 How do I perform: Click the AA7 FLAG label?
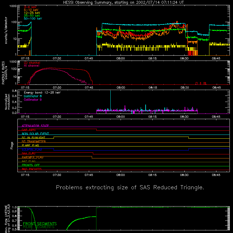tap(29, 161)
